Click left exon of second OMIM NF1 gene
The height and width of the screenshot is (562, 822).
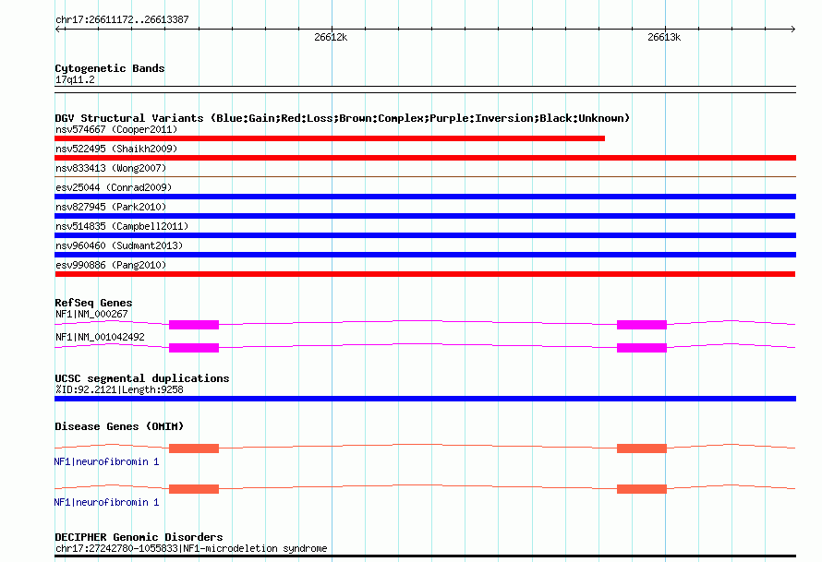(194, 489)
